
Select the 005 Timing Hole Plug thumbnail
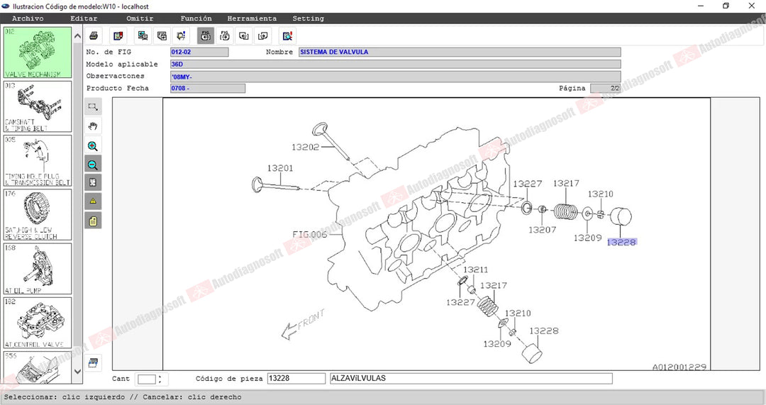coord(38,161)
